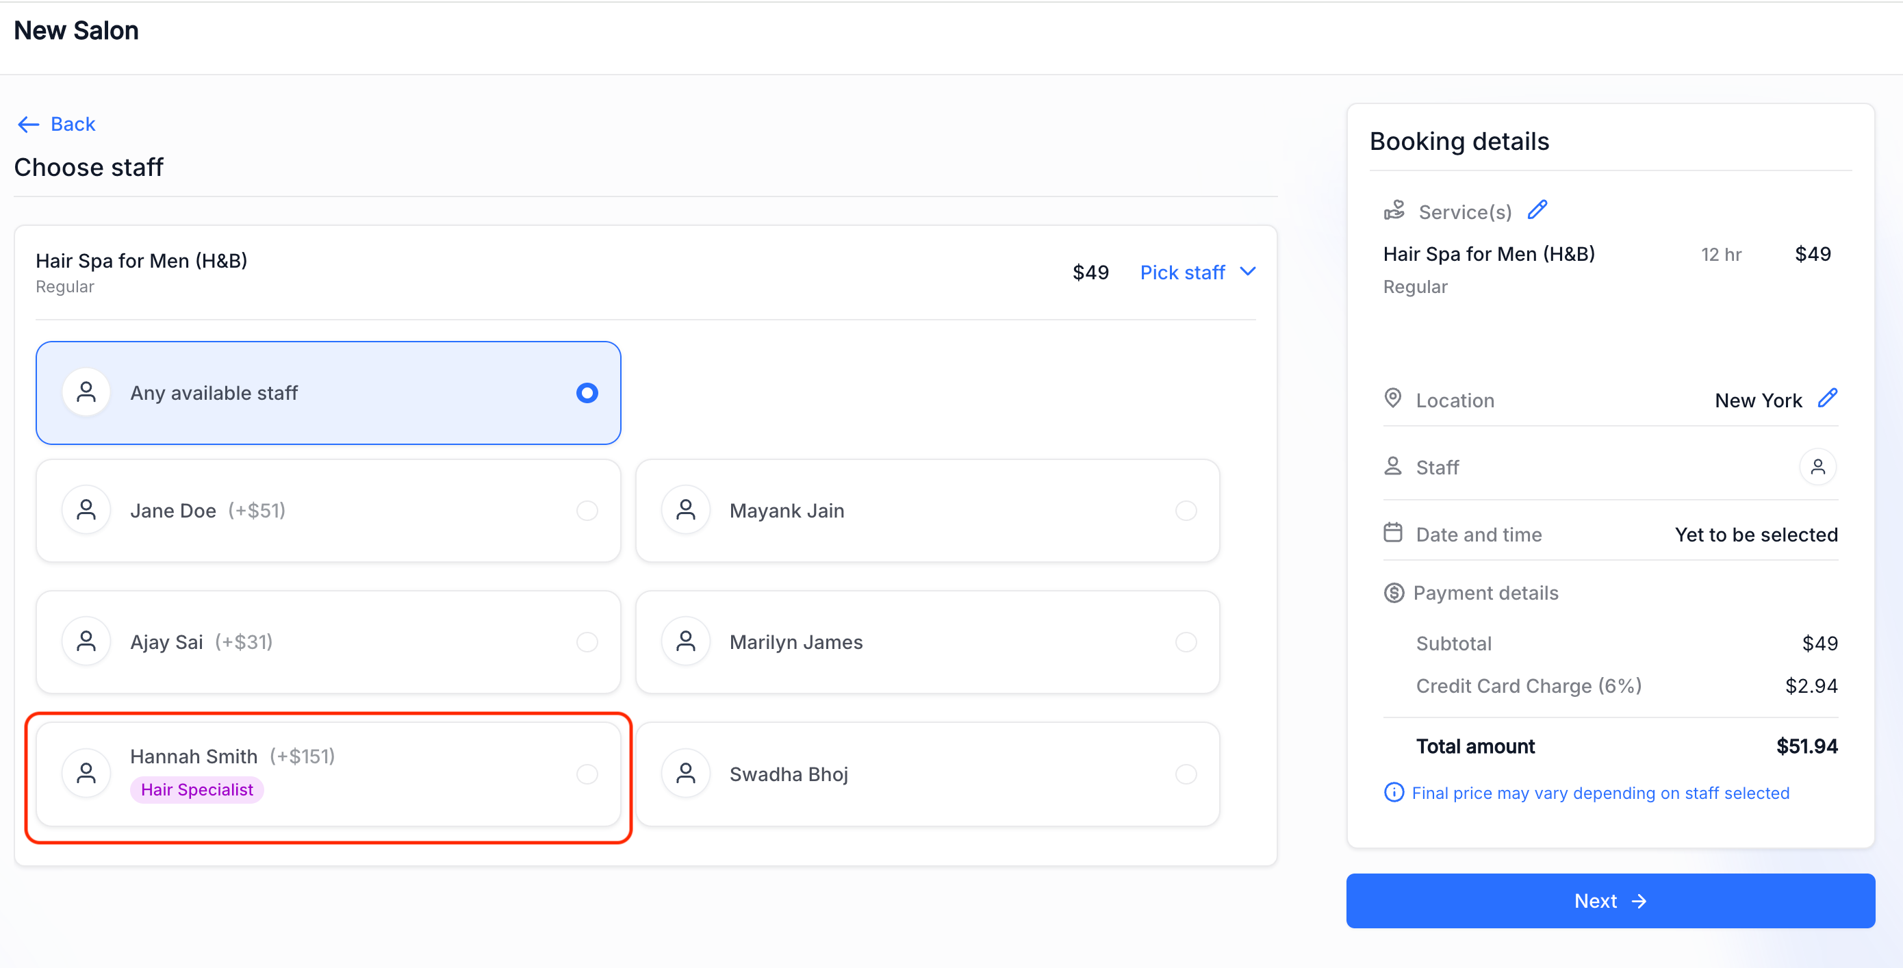
Task: Click the Services hand icon in Booking details
Action: (1394, 212)
